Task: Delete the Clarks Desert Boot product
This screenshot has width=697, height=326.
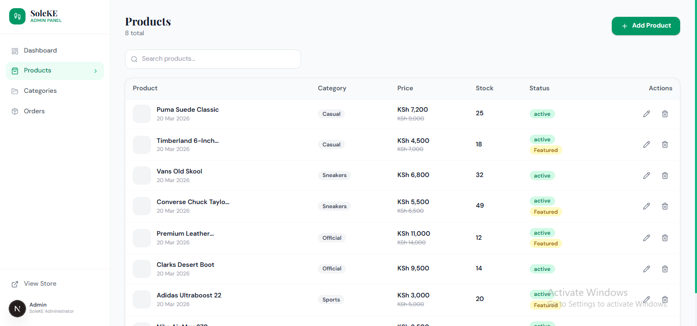Action: point(665,269)
